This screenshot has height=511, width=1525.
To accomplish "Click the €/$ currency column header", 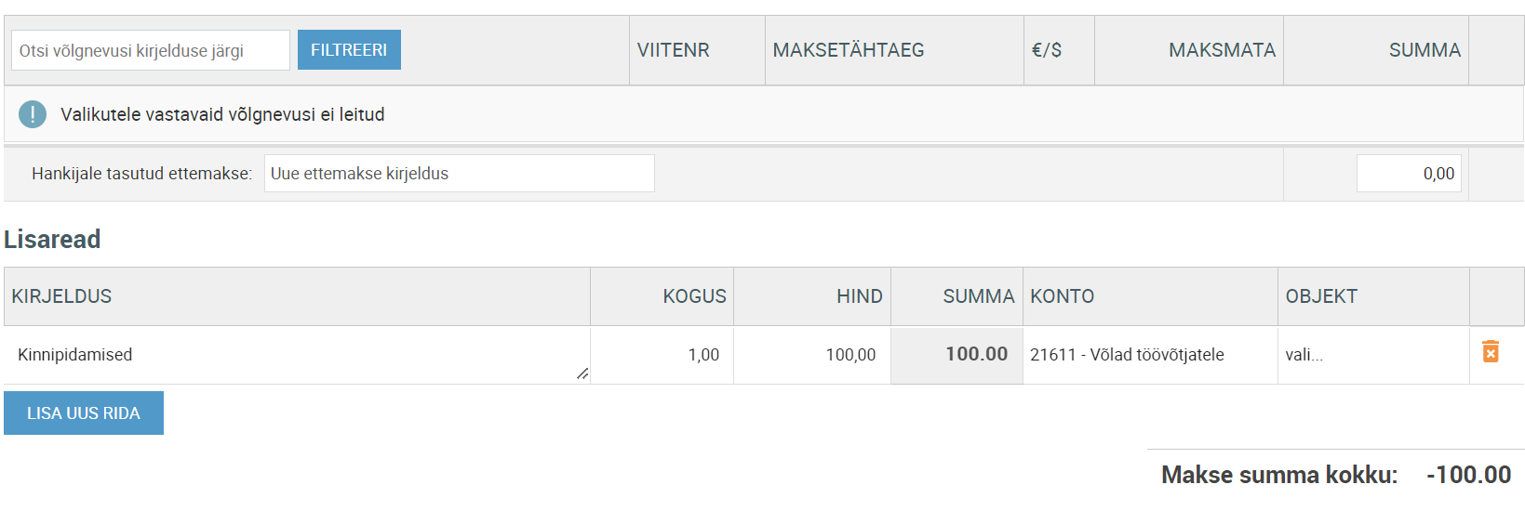I will coord(1047,50).
